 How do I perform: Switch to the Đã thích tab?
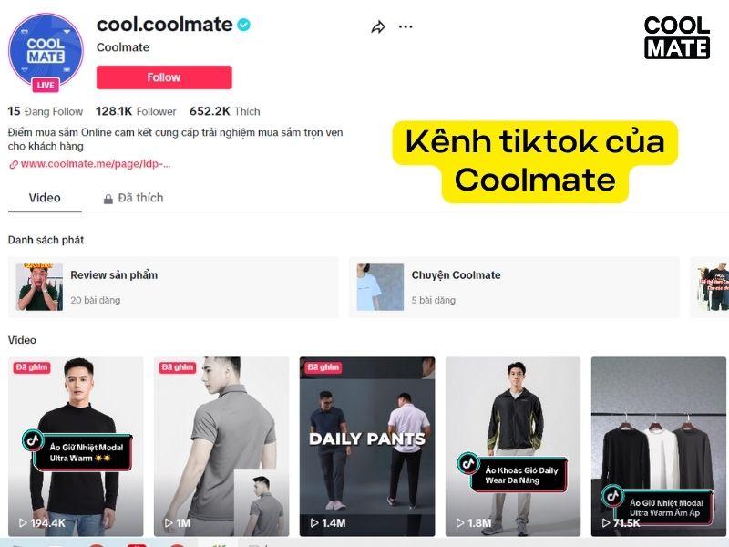tap(133, 198)
